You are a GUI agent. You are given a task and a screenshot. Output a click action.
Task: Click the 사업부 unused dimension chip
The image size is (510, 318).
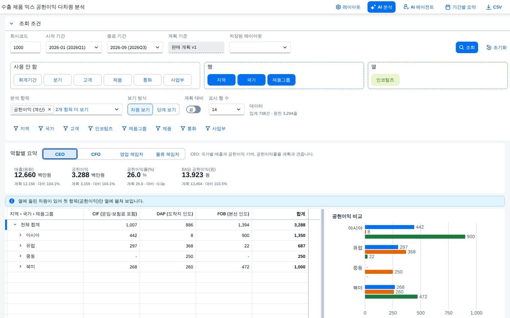click(x=177, y=80)
